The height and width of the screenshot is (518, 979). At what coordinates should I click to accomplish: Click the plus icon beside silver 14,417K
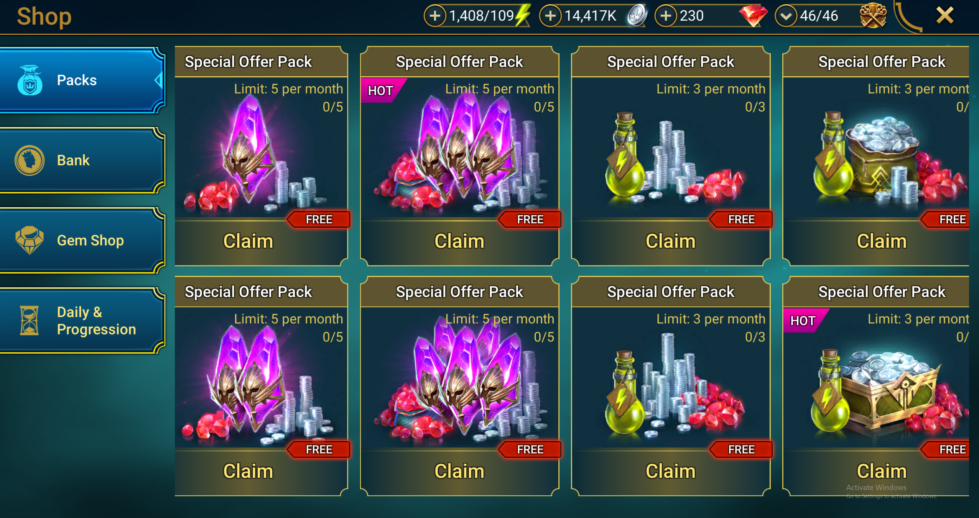550,16
